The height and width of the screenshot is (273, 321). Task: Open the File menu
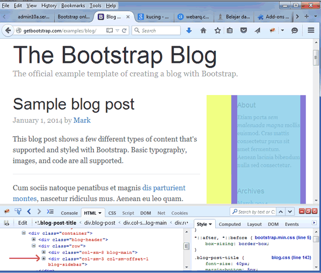[x=6, y=6]
